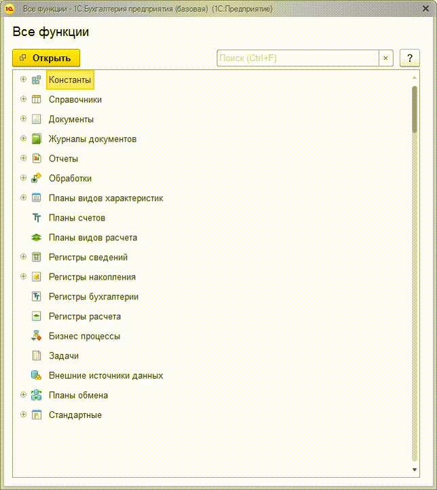This screenshot has width=437, height=490.
Task: Close the Все функции window
Action: (x=425, y=9)
